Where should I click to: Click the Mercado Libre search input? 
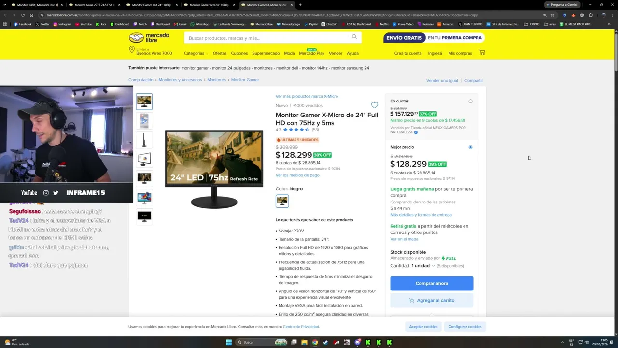point(268,38)
